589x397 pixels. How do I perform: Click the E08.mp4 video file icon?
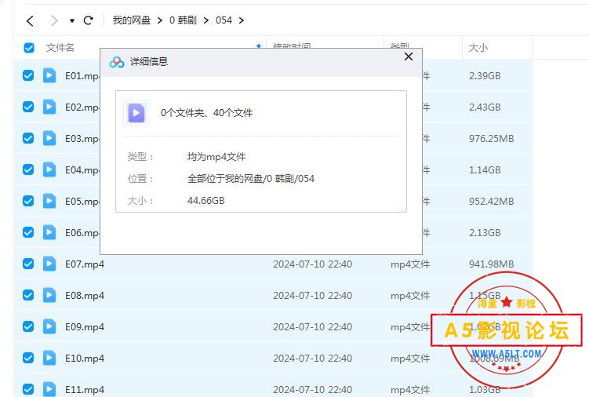(49, 295)
